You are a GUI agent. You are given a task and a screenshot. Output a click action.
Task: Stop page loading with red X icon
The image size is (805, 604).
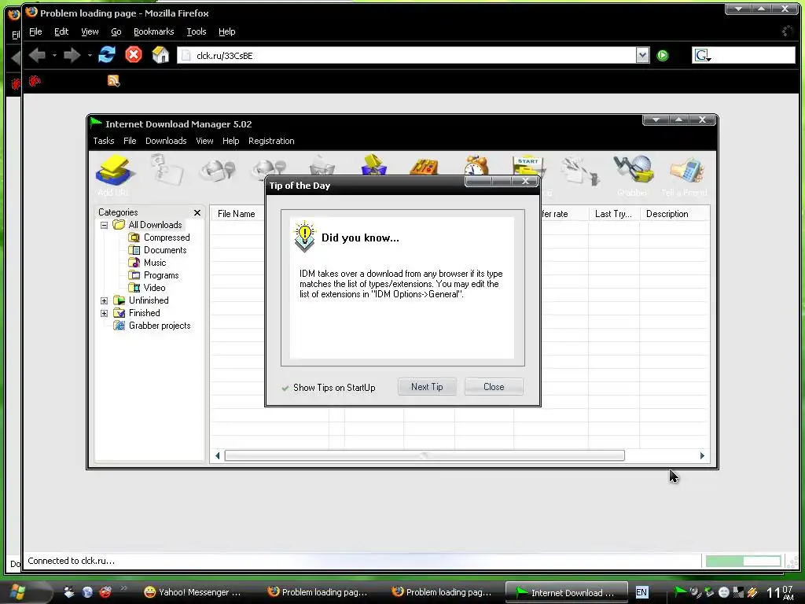click(134, 54)
